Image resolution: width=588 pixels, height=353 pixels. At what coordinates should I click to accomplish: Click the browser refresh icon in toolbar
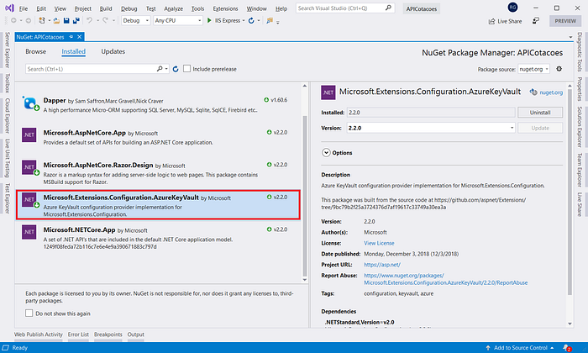pyautogui.click(x=251, y=21)
